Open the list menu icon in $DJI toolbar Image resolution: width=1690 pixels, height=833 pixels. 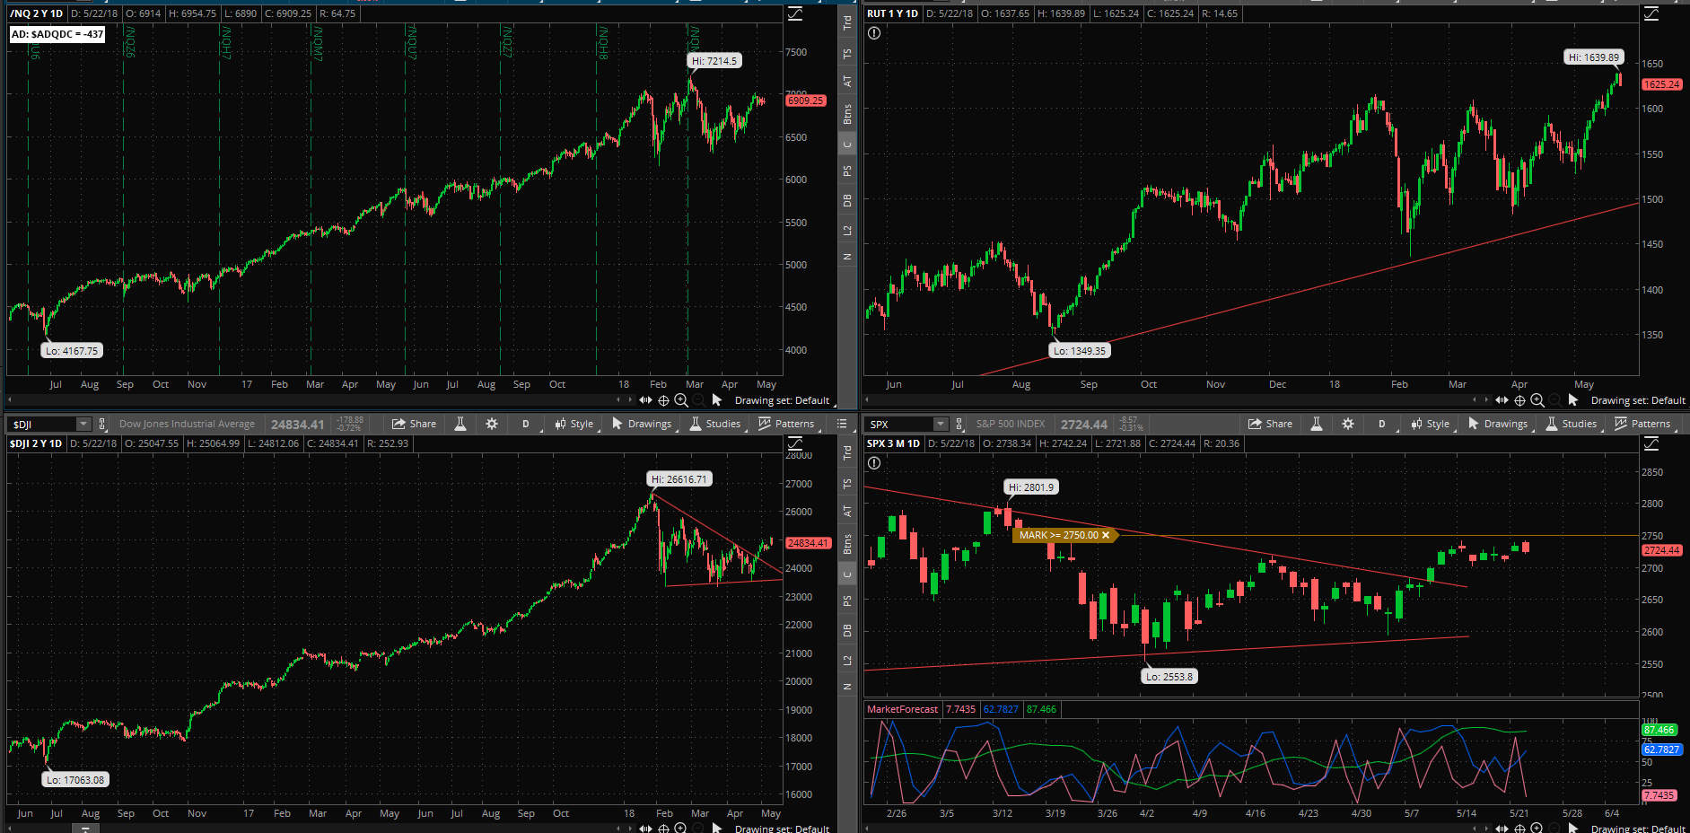[x=842, y=424]
